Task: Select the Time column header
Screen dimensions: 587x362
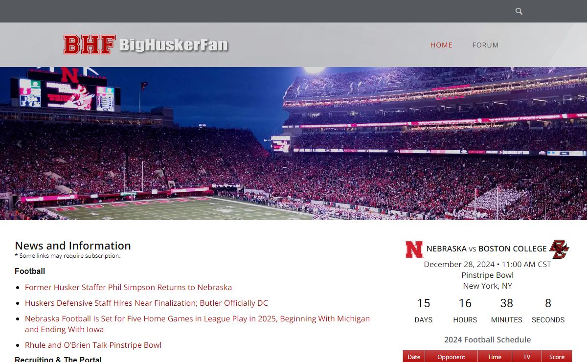Action: click(495, 357)
